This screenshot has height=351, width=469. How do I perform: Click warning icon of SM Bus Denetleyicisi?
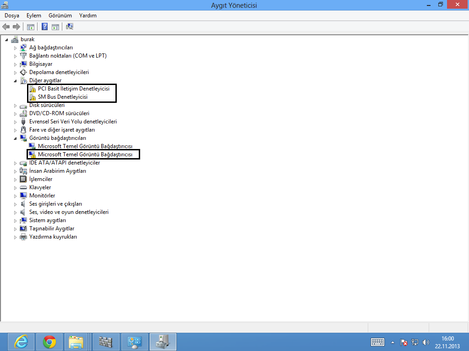[32, 97]
